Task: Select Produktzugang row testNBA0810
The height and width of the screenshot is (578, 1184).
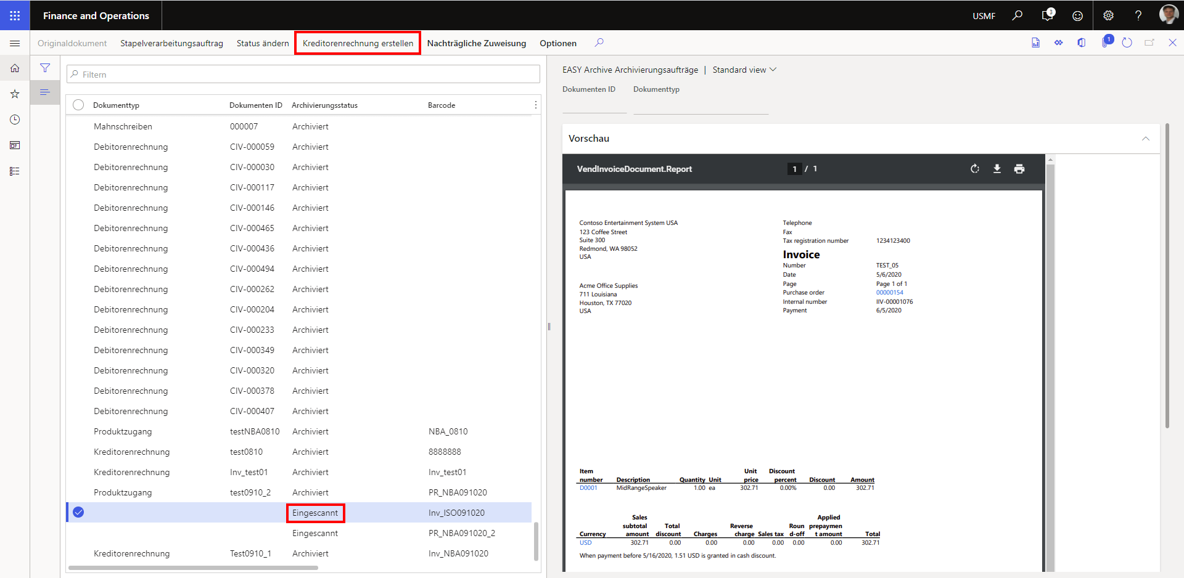Action: click(x=298, y=431)
